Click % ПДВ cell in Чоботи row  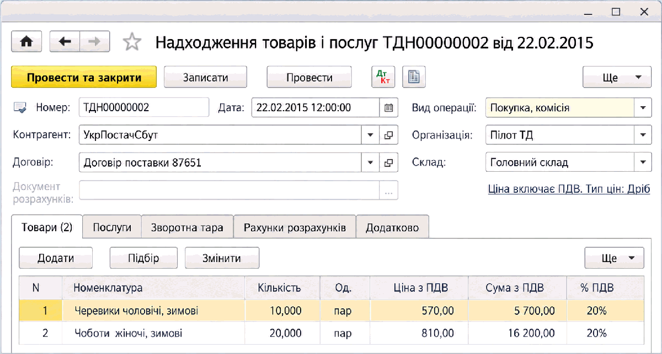click(x=605, y=333)
